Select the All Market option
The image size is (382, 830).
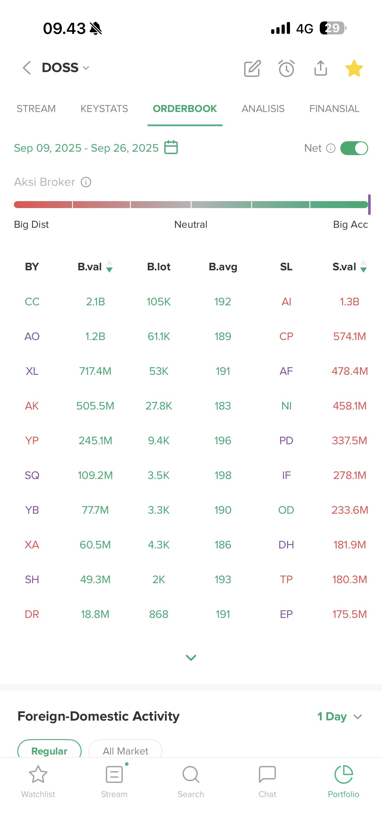click(x=125, y=750)
